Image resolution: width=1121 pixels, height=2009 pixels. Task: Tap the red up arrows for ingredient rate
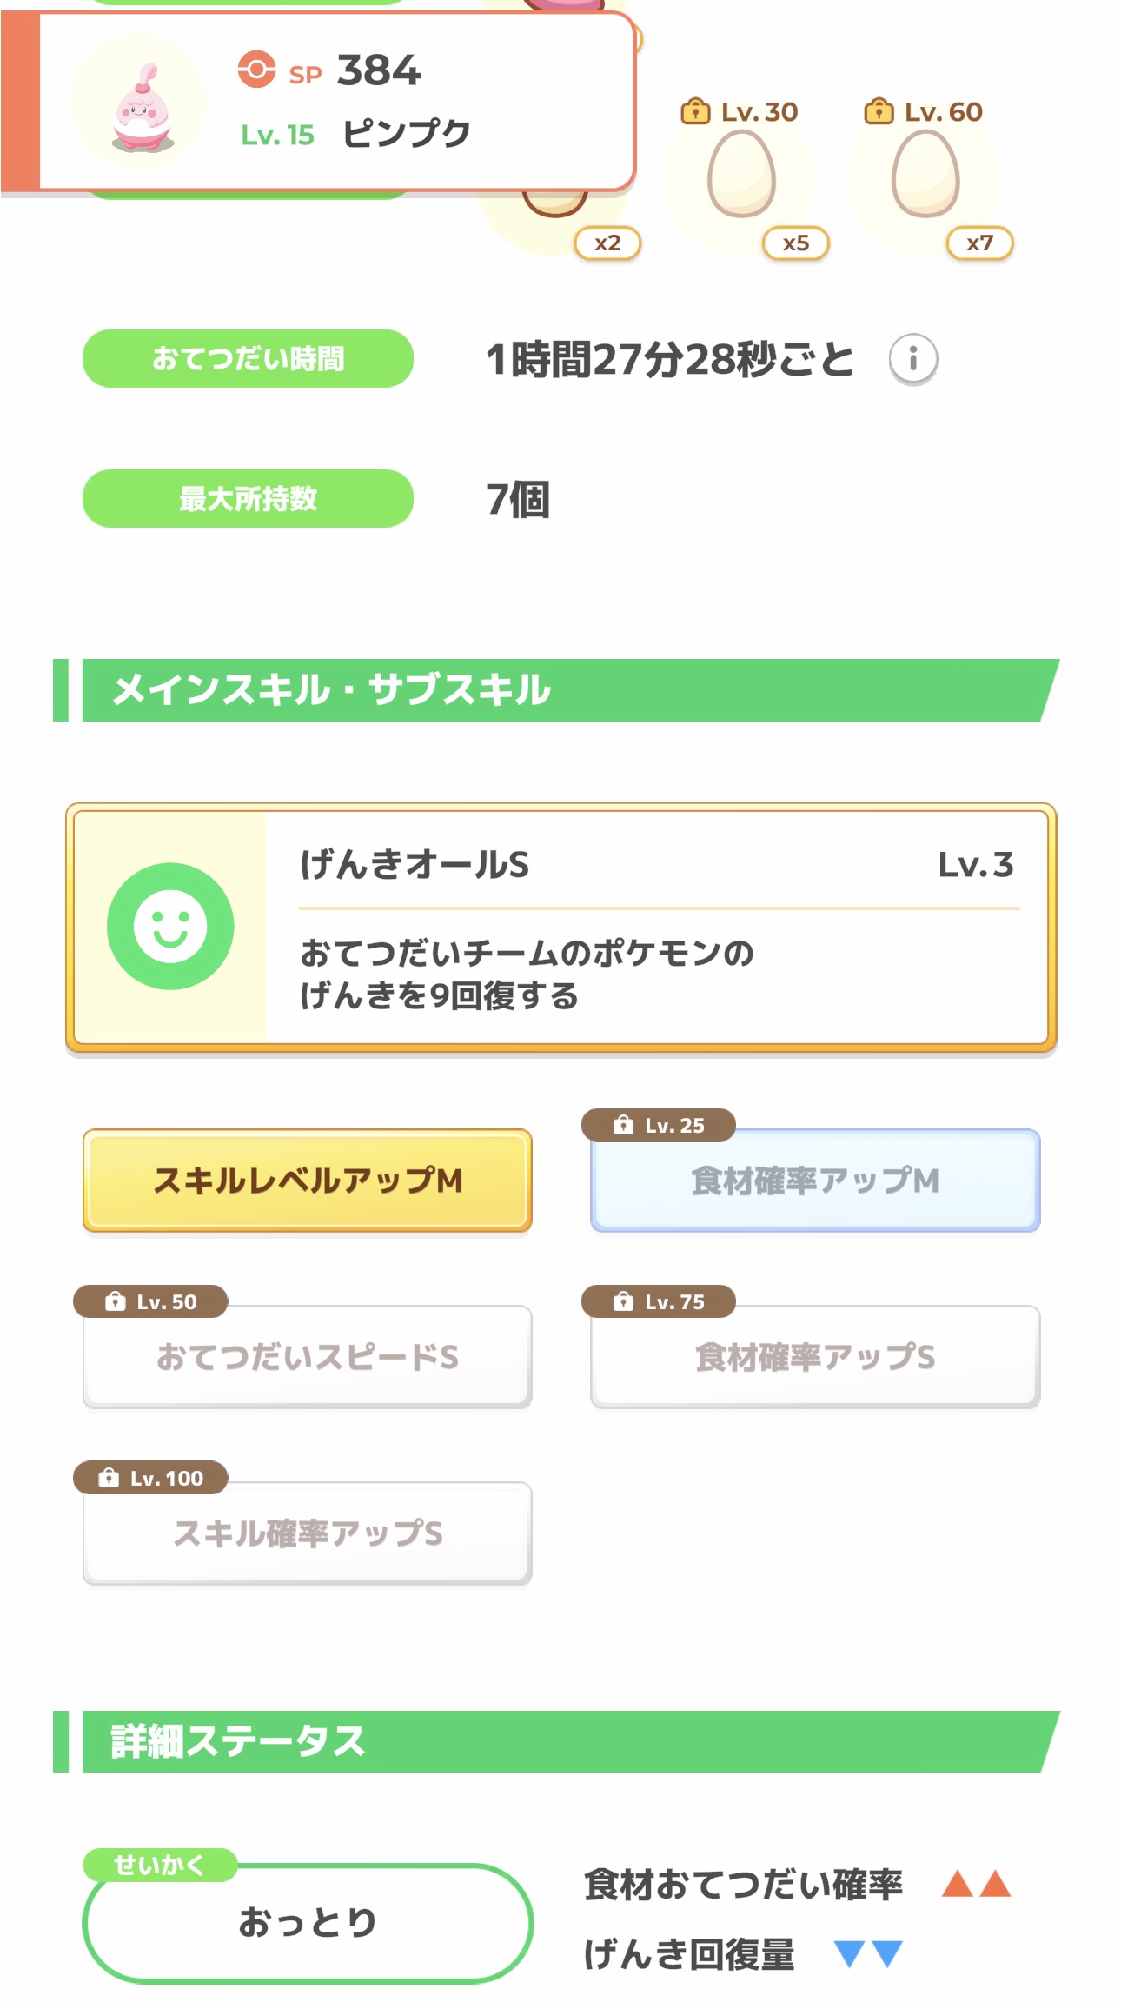click(976, 1884)
